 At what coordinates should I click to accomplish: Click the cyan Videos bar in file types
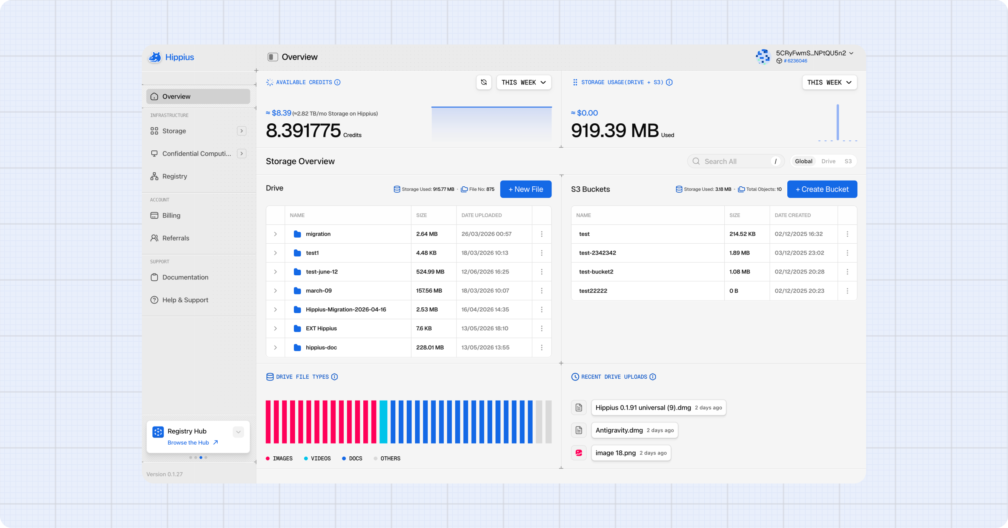[x=383, y=422]
